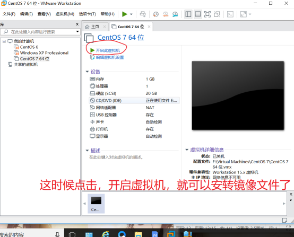The image size is (294, 237).
Task: Click the green power-on toolbar button
Action: pyautogui.click(x=125, y=14)
